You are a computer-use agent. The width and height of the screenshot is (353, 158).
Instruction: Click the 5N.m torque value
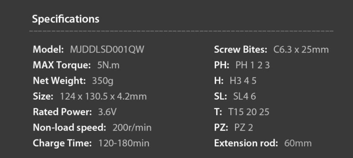pos(108,65)
